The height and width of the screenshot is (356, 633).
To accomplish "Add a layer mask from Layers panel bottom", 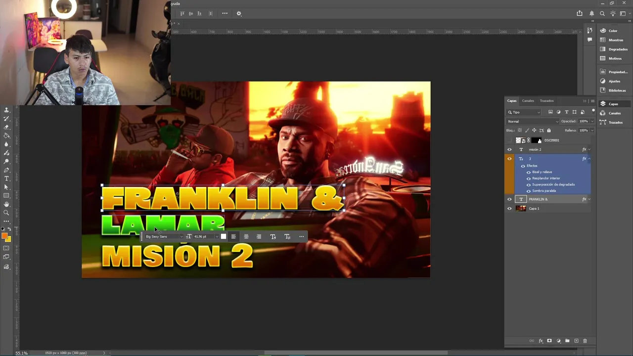I will coord(549,341).
